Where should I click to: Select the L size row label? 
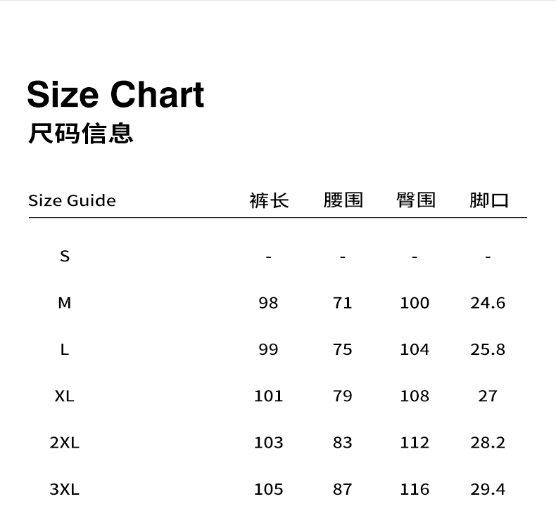click(x=65, y=349)
